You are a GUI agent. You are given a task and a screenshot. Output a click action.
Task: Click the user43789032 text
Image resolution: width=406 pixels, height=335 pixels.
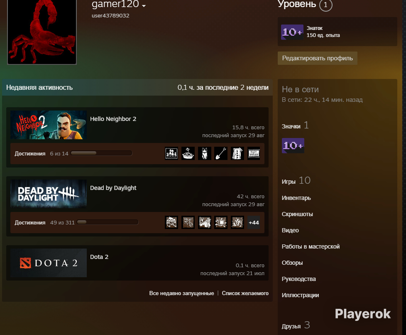(x=110, y=15)
